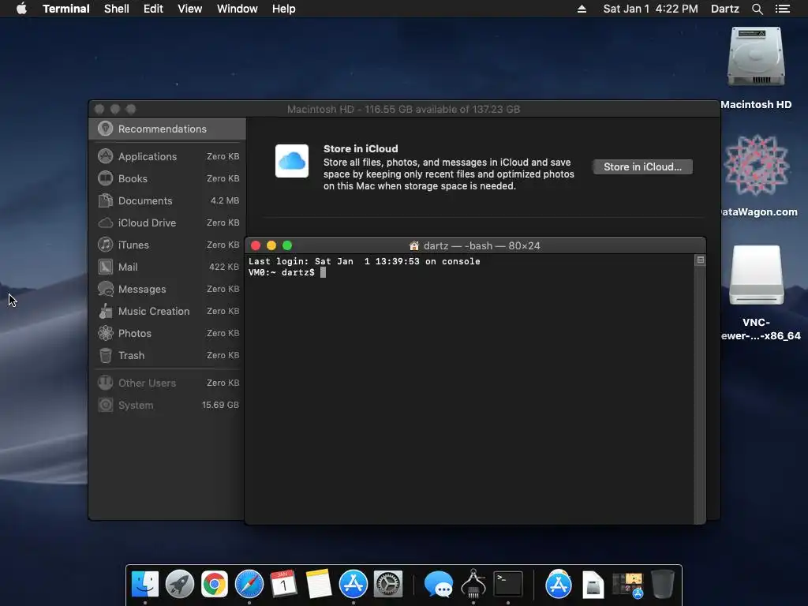Open Applications stack right of Dock divider
Screen dimensions: 808x606
559,584
